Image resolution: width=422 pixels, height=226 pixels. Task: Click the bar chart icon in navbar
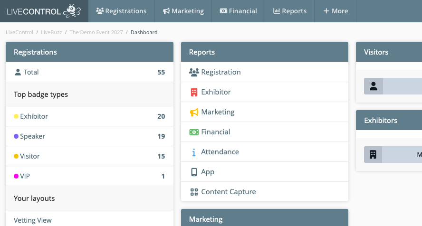point(277,11)
